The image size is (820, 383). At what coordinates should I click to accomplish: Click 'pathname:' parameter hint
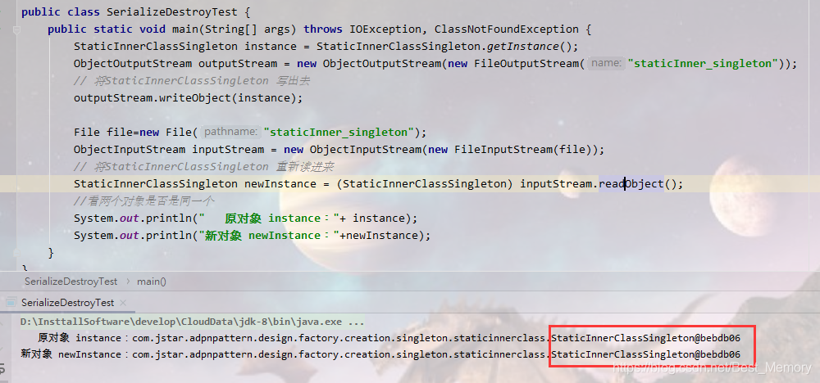click(230, 132)
